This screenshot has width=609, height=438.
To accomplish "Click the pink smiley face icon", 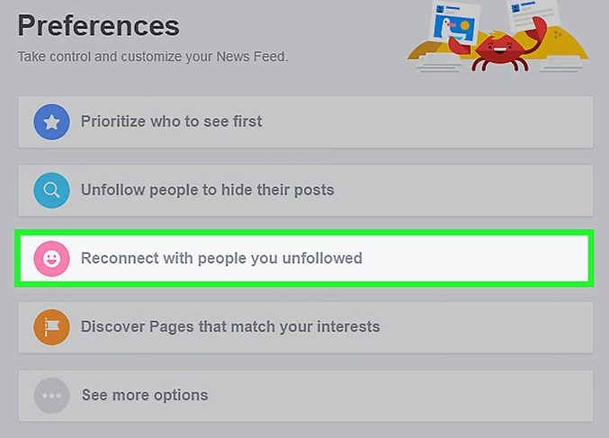I will [51, 259].
